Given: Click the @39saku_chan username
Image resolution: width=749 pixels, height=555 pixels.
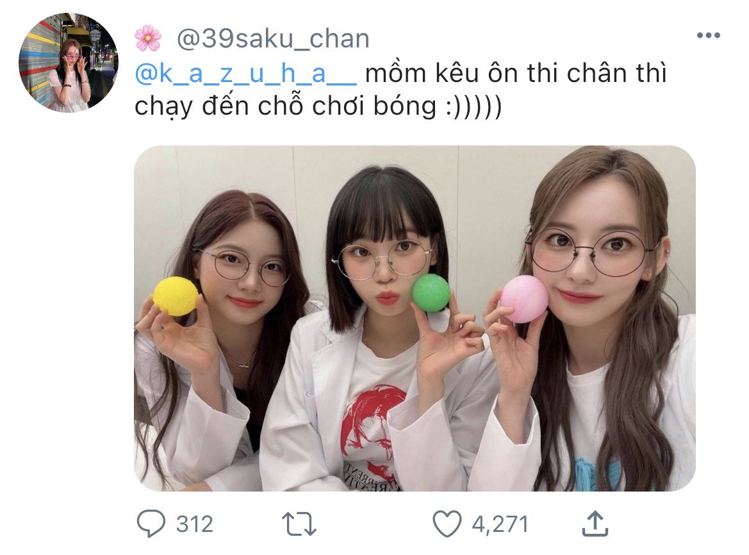Looking at the screenshot, I should pos(273,38).
